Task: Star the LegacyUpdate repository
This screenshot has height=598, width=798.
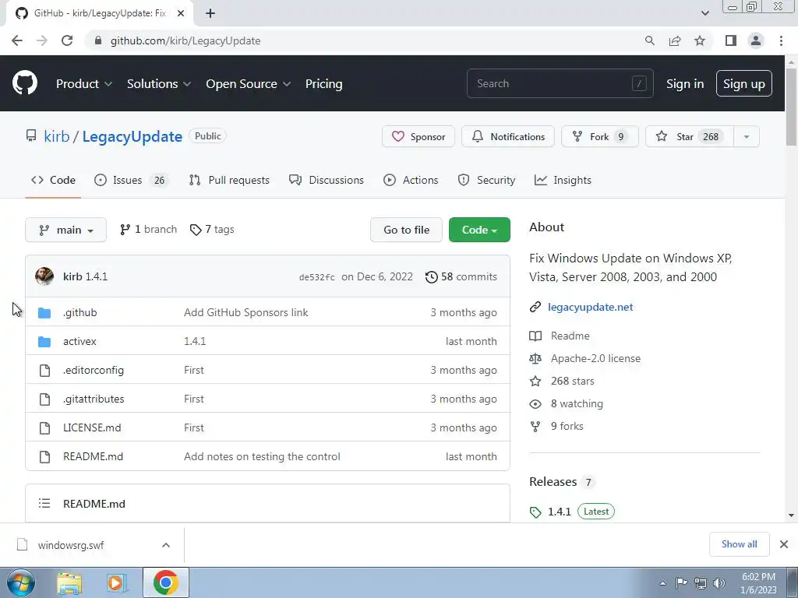Action: tap(690, 137)
